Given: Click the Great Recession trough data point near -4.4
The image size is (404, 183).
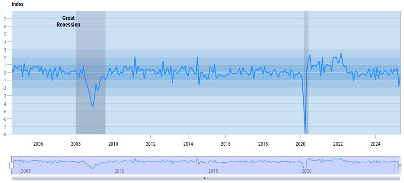Looking at the screenshot, I should (x=93, y=107).
